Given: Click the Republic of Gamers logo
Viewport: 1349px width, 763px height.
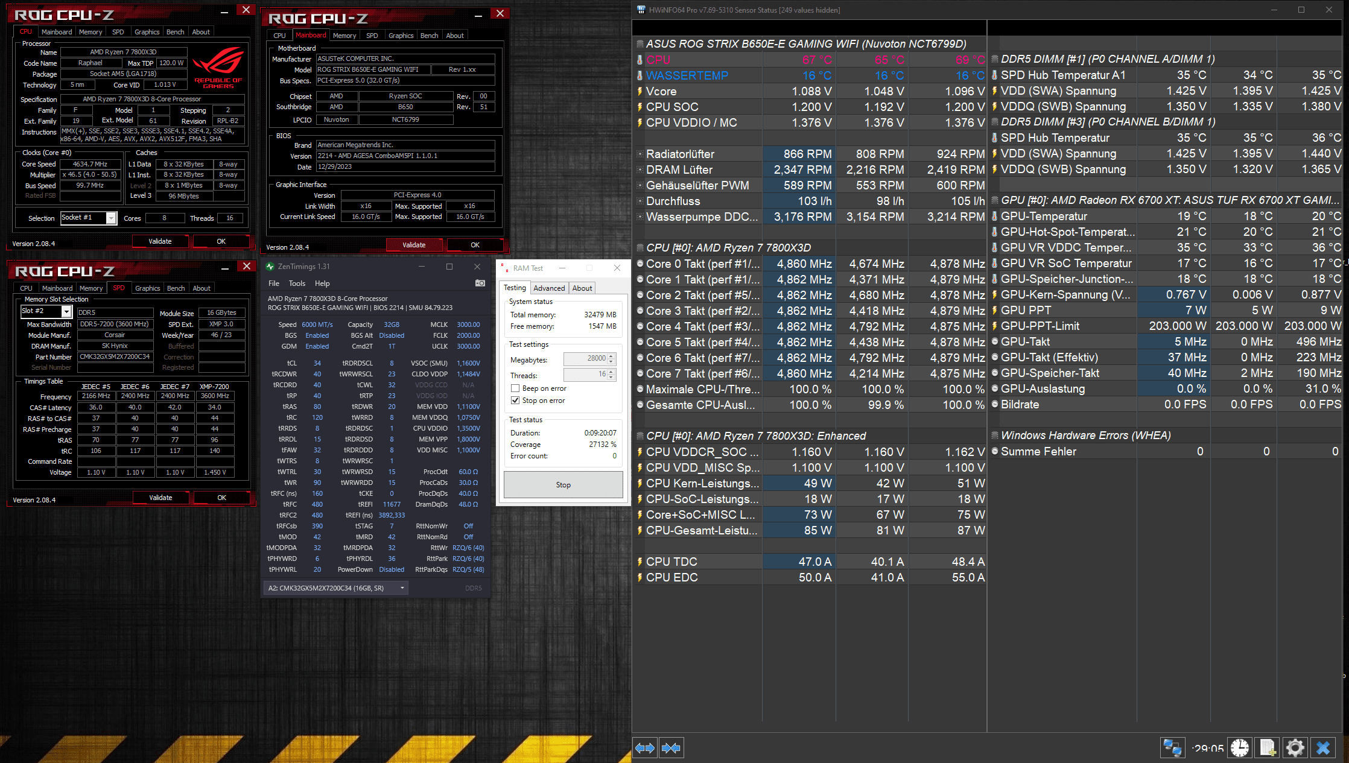Looking at the screenshot, I should coord(218,68).
